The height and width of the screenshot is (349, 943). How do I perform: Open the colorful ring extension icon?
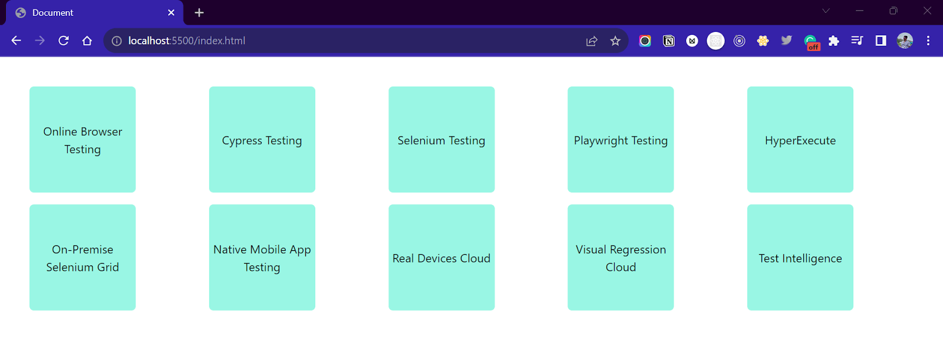pos(645,41)
